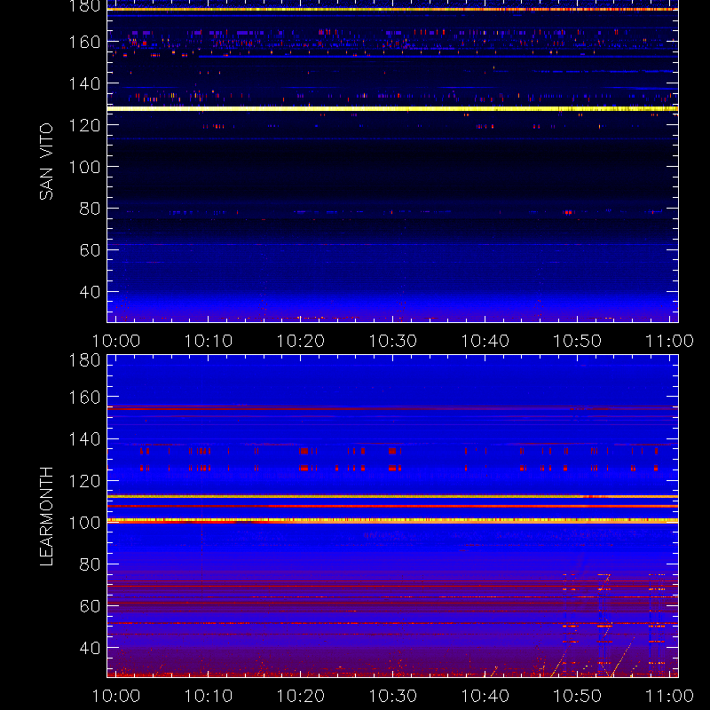Image resolution: width=710 pixels, height=710 pixels.
Task: Choose 11:00 time label under LEARMONTH plot
Action: coord(669,696)
